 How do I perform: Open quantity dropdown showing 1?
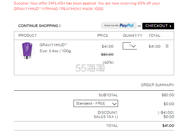[130, 46]
